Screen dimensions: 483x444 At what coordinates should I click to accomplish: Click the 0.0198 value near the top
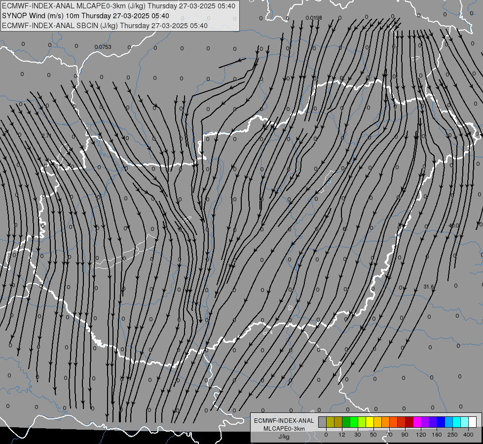pyautogui.click(x=314, y=18)
